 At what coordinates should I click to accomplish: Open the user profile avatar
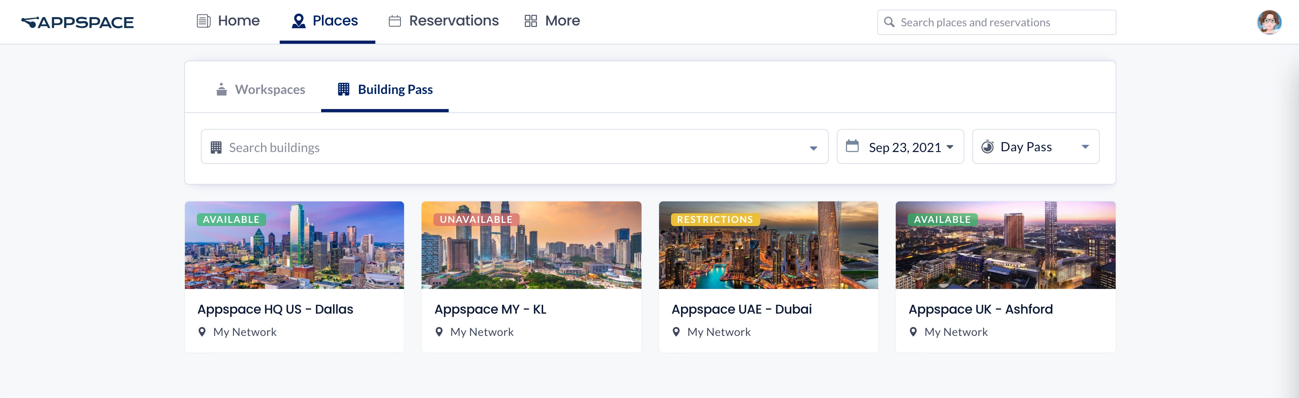pos(1269,22)
